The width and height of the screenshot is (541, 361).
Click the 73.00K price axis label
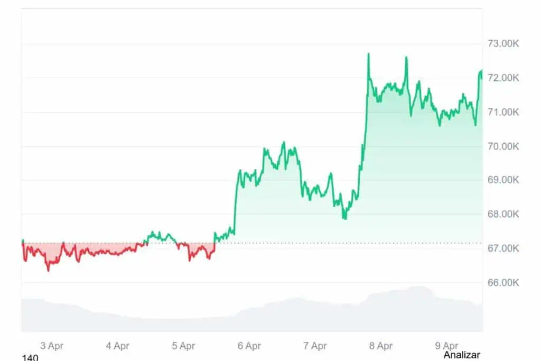coord(503,44)
